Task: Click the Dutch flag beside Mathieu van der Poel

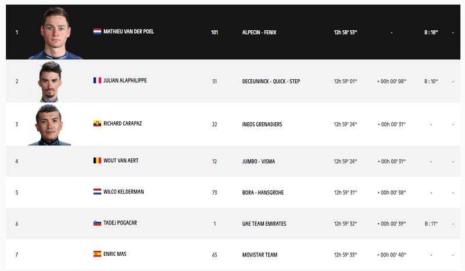Action: 97,31
